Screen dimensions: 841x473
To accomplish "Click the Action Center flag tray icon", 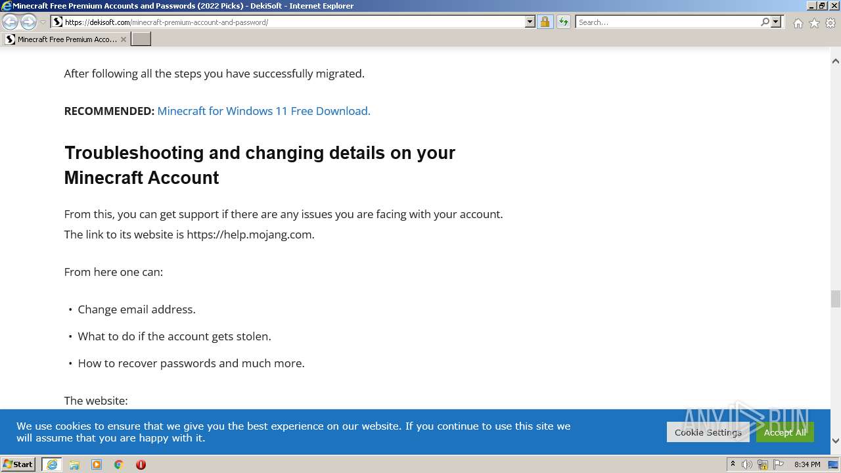I will pos(779,464).
